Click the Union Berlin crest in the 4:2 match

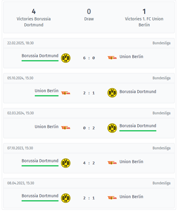point(112,163)
